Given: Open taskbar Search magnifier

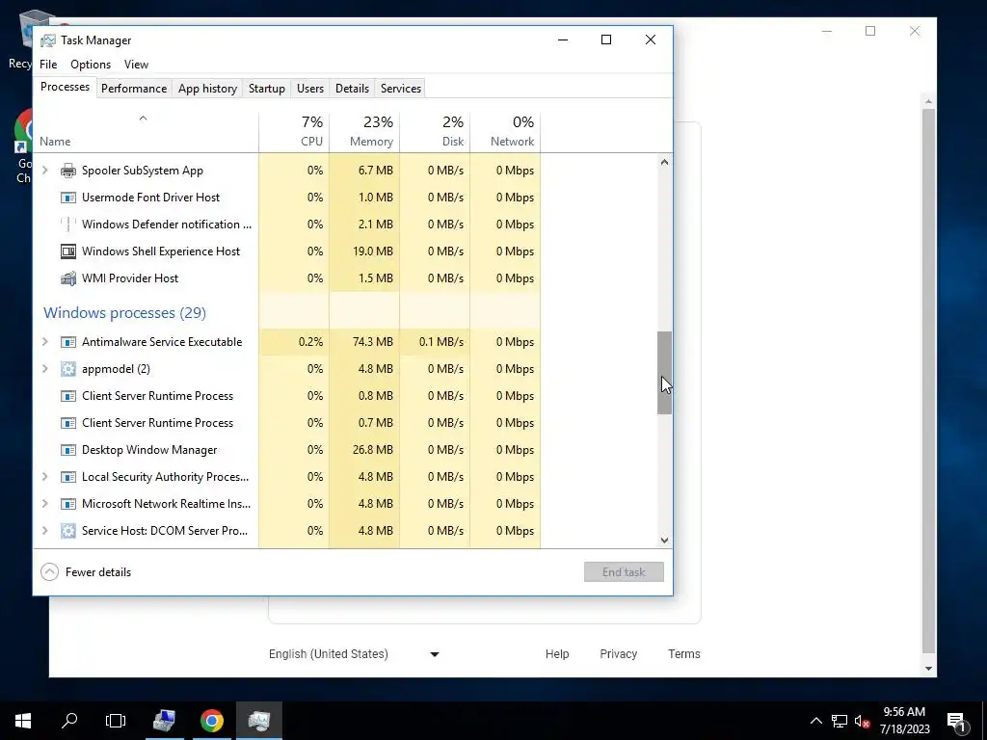Looking at the screenshot, I should [x=69, y=721].
